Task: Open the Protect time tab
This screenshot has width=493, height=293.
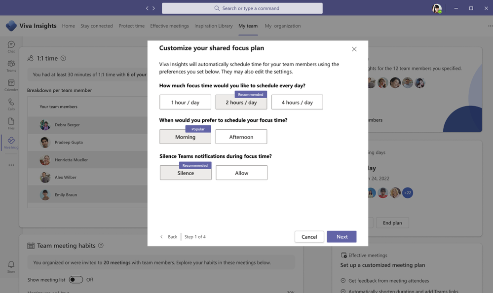Action: point(131,26)
